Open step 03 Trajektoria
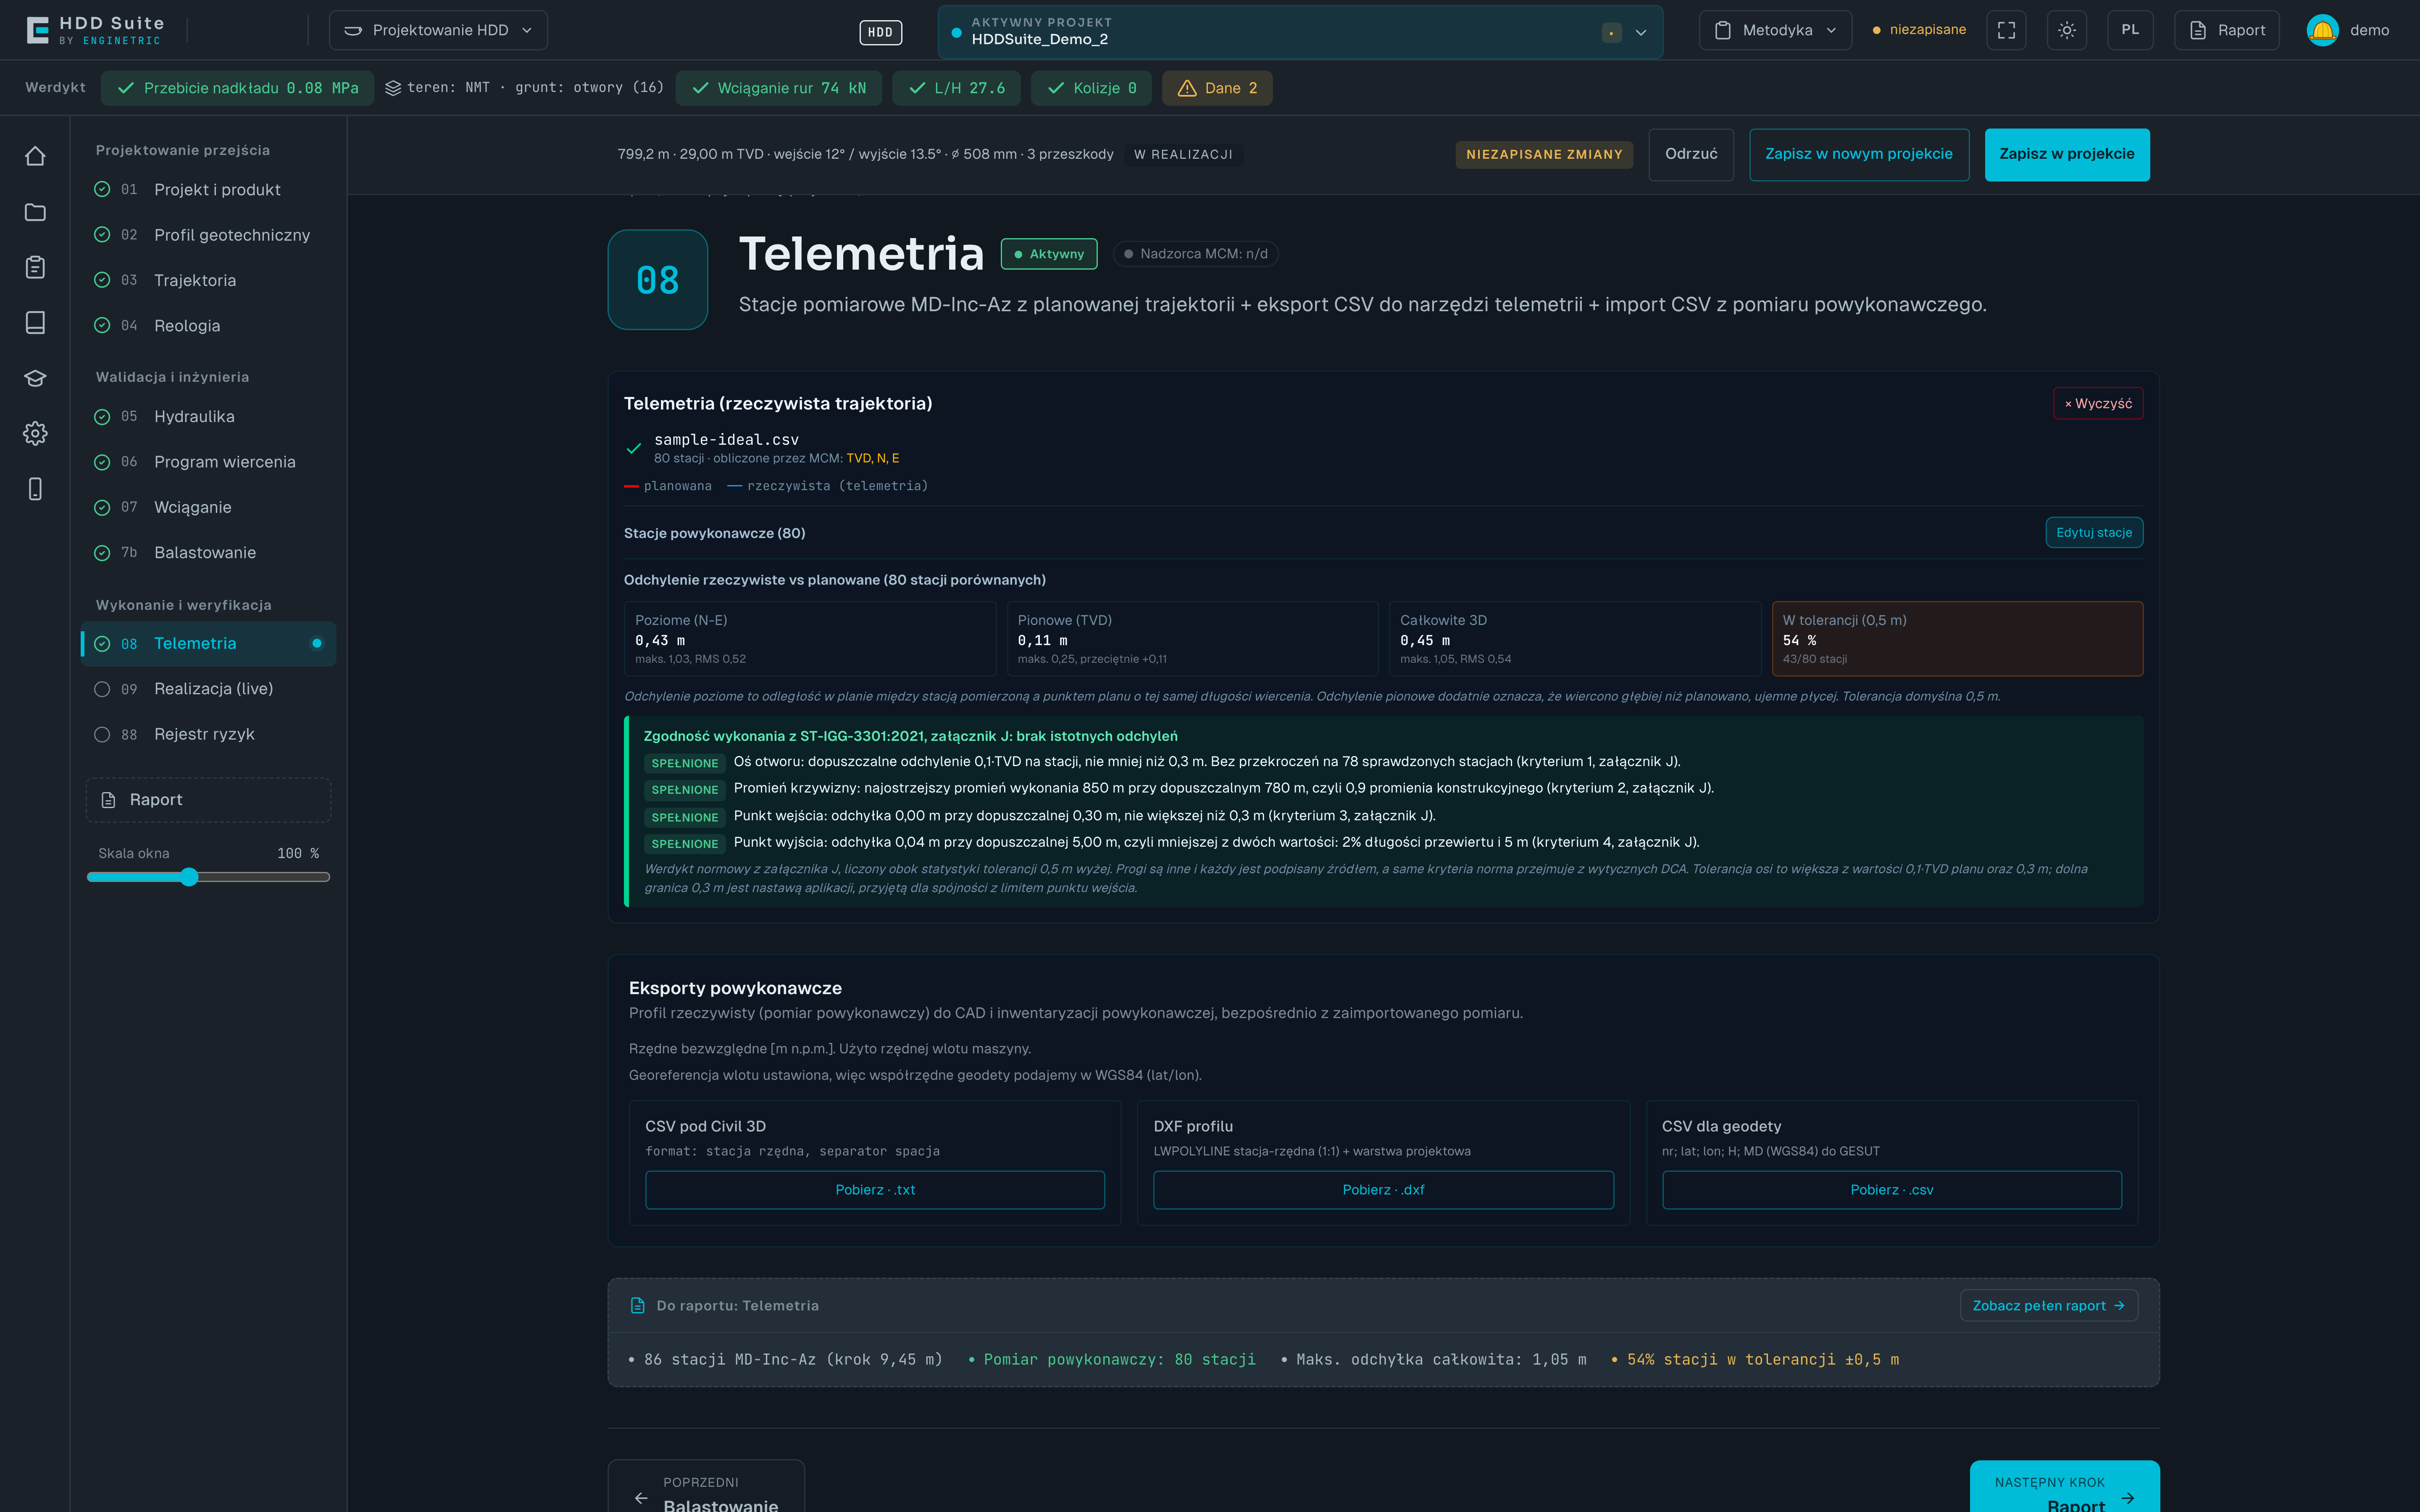The image size is (2420, 1512). click(208, 280)
